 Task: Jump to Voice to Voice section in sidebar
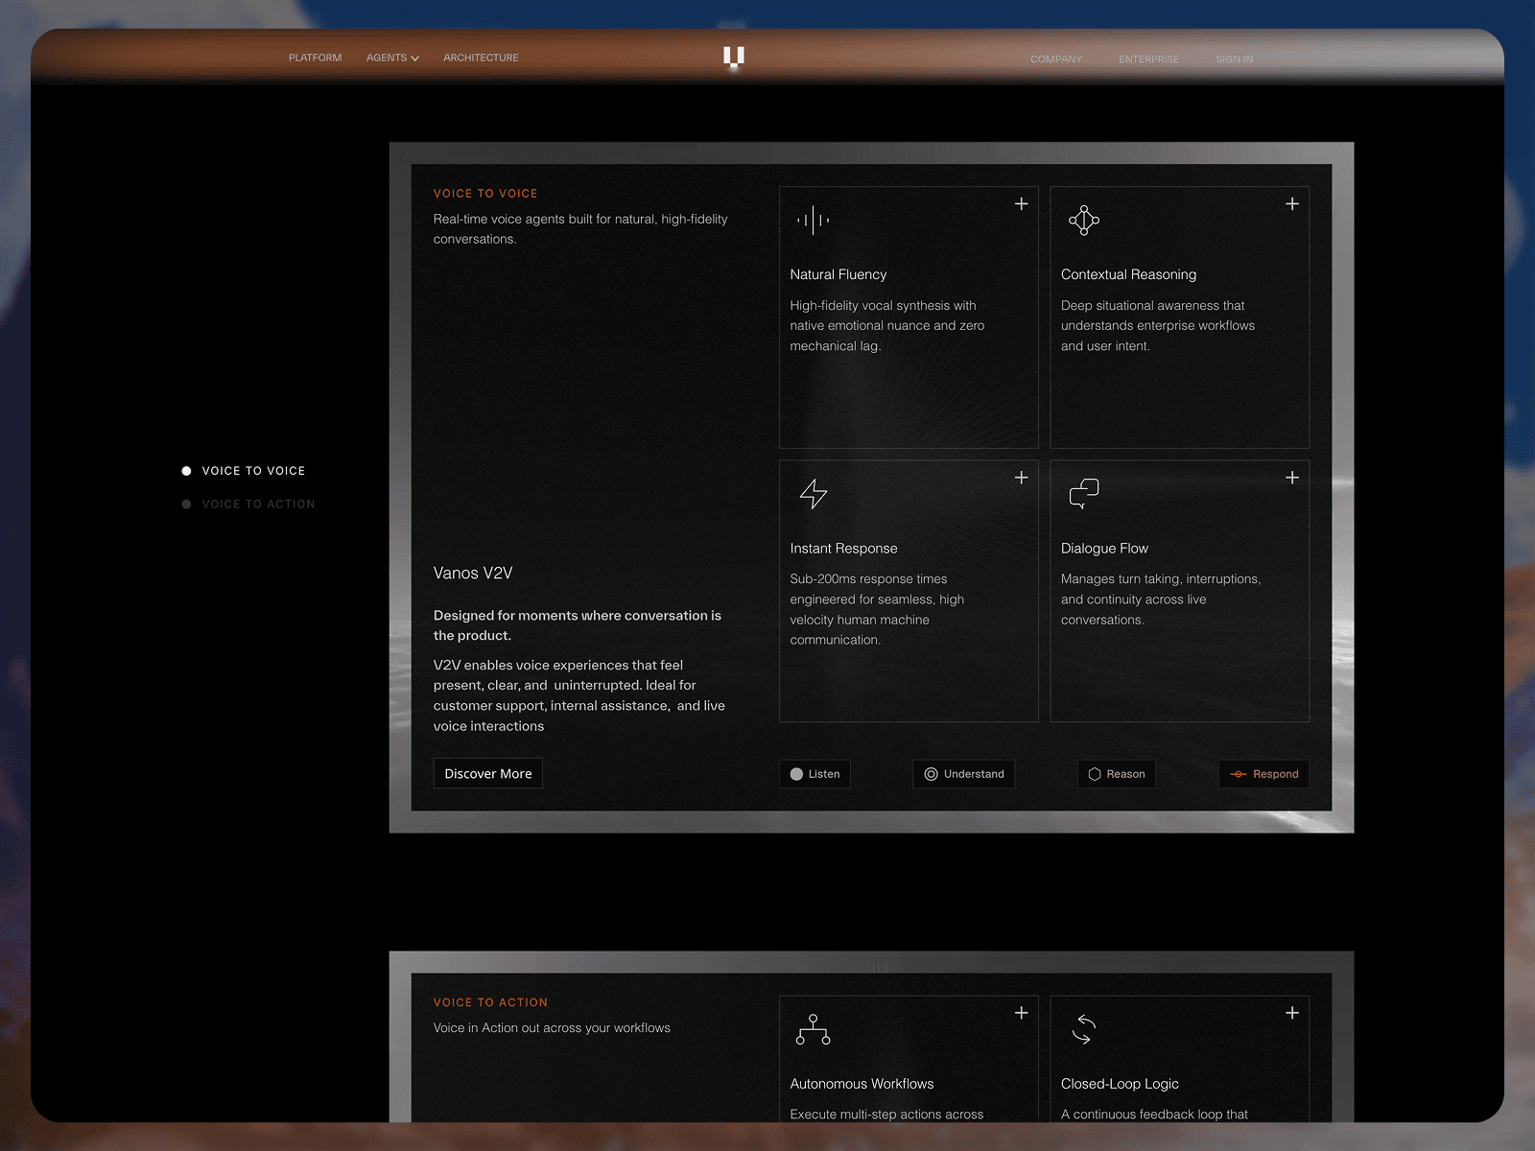click(x=244, y=471)
